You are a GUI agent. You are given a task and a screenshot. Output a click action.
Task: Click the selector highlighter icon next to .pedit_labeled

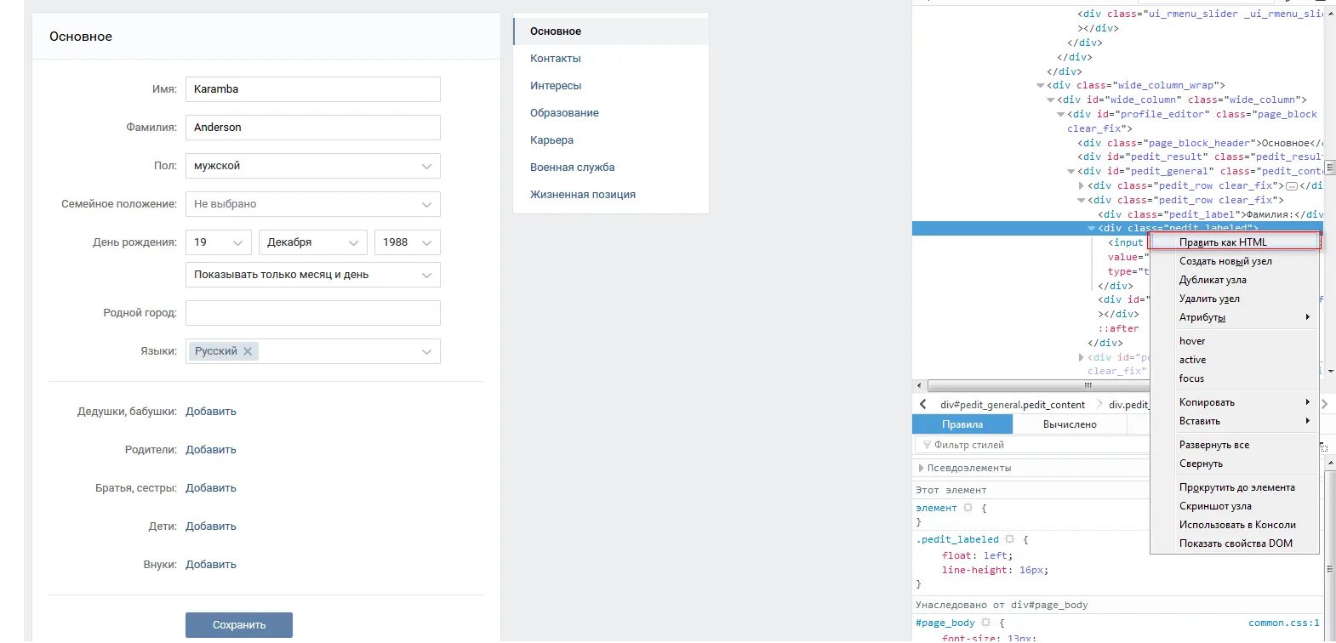click(x=1010, y=539)
